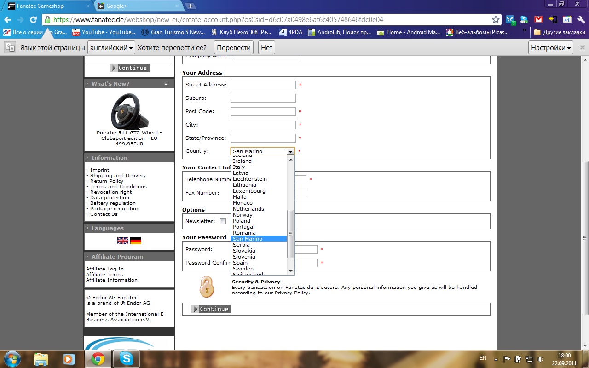The height and width of the screenshot is (368, 589).
Task: Reload the page with refresh icon
Action: pyautogui.click(x=33, y=20)
